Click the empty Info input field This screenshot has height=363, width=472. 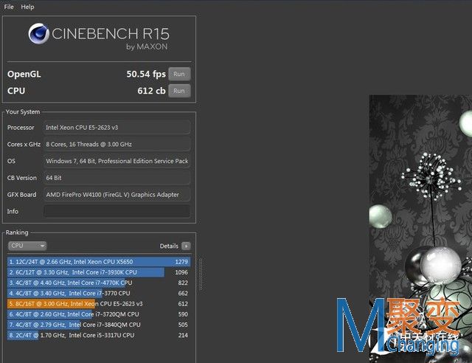117,211
